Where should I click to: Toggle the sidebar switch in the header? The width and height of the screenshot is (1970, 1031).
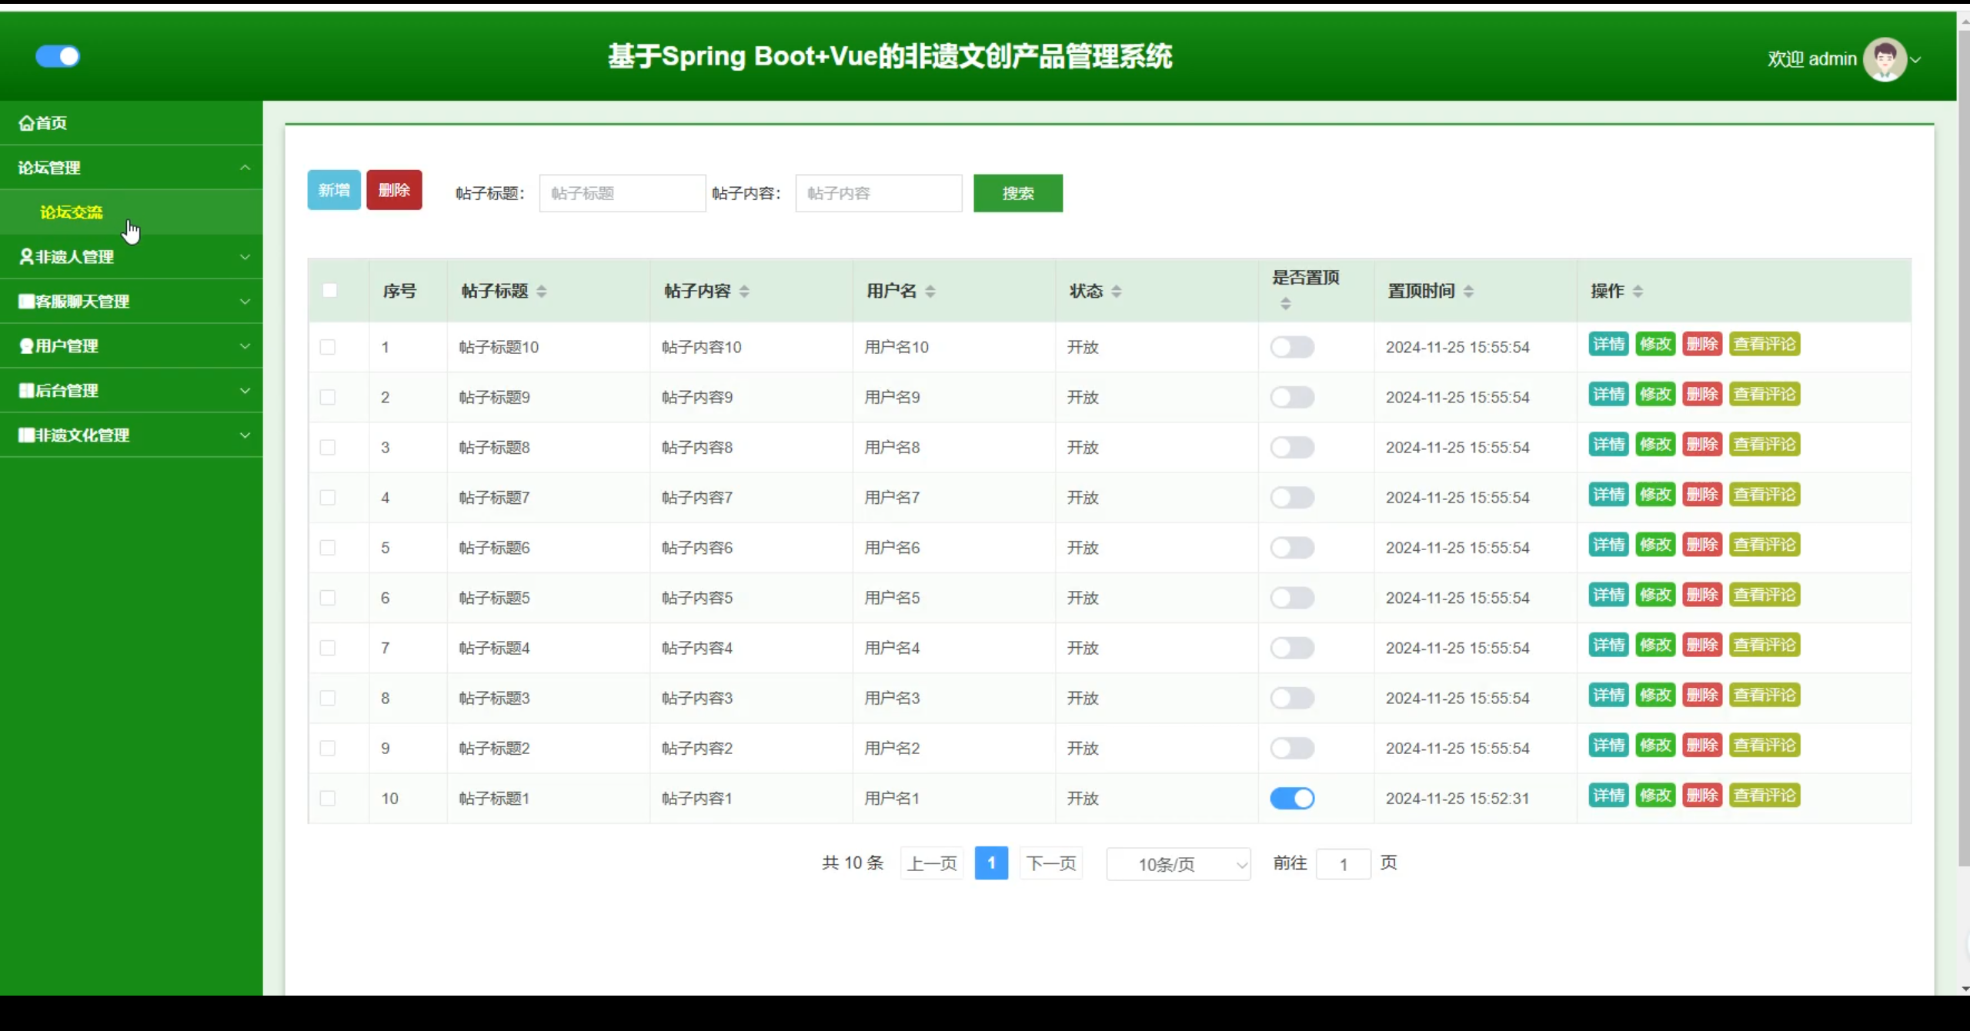coord(58,57)
